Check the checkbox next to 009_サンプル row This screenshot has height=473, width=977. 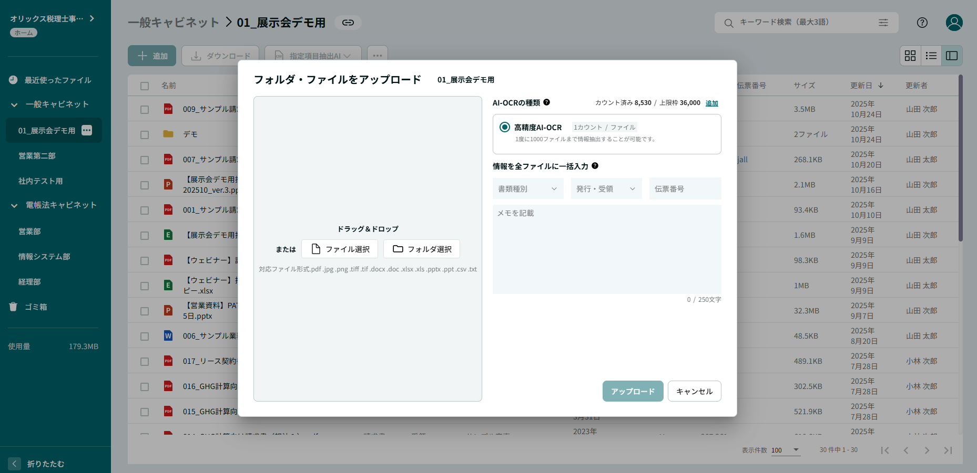coord(145,109)
